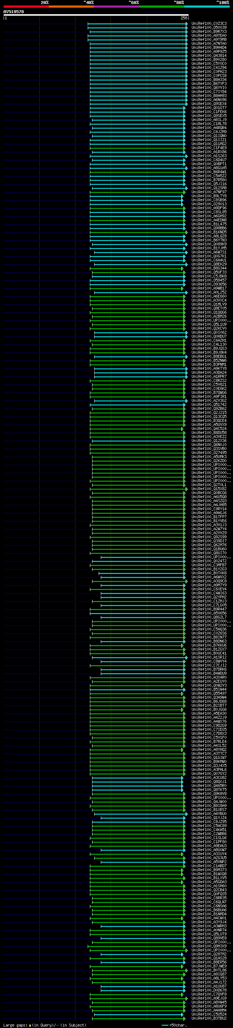Click the UniRef100_B9V280 label
The image size is (233, 1028).
pos(209,59)
